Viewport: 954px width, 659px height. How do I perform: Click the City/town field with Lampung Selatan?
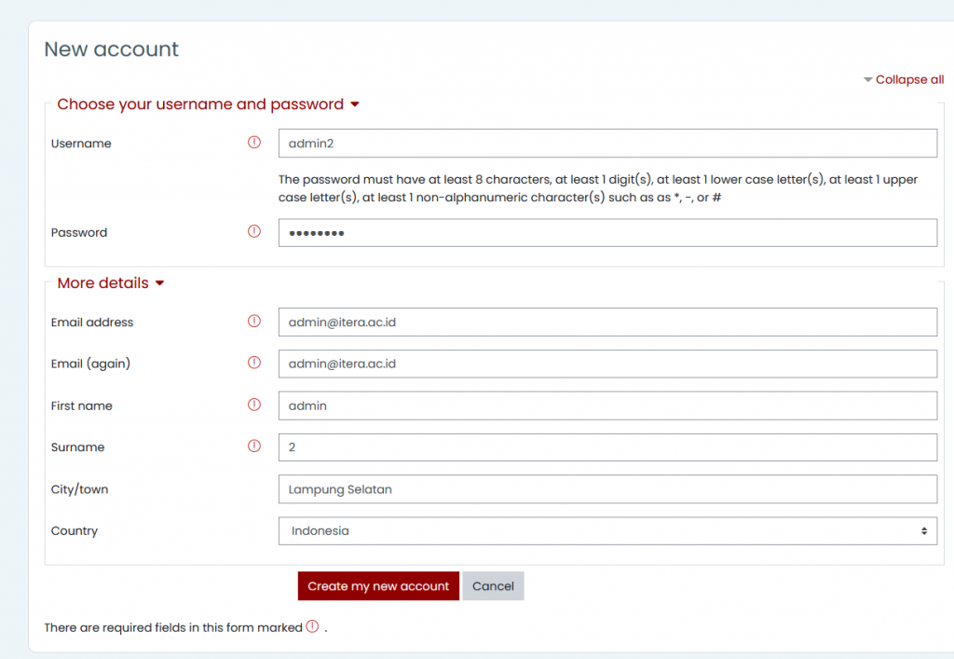(607, 489)
